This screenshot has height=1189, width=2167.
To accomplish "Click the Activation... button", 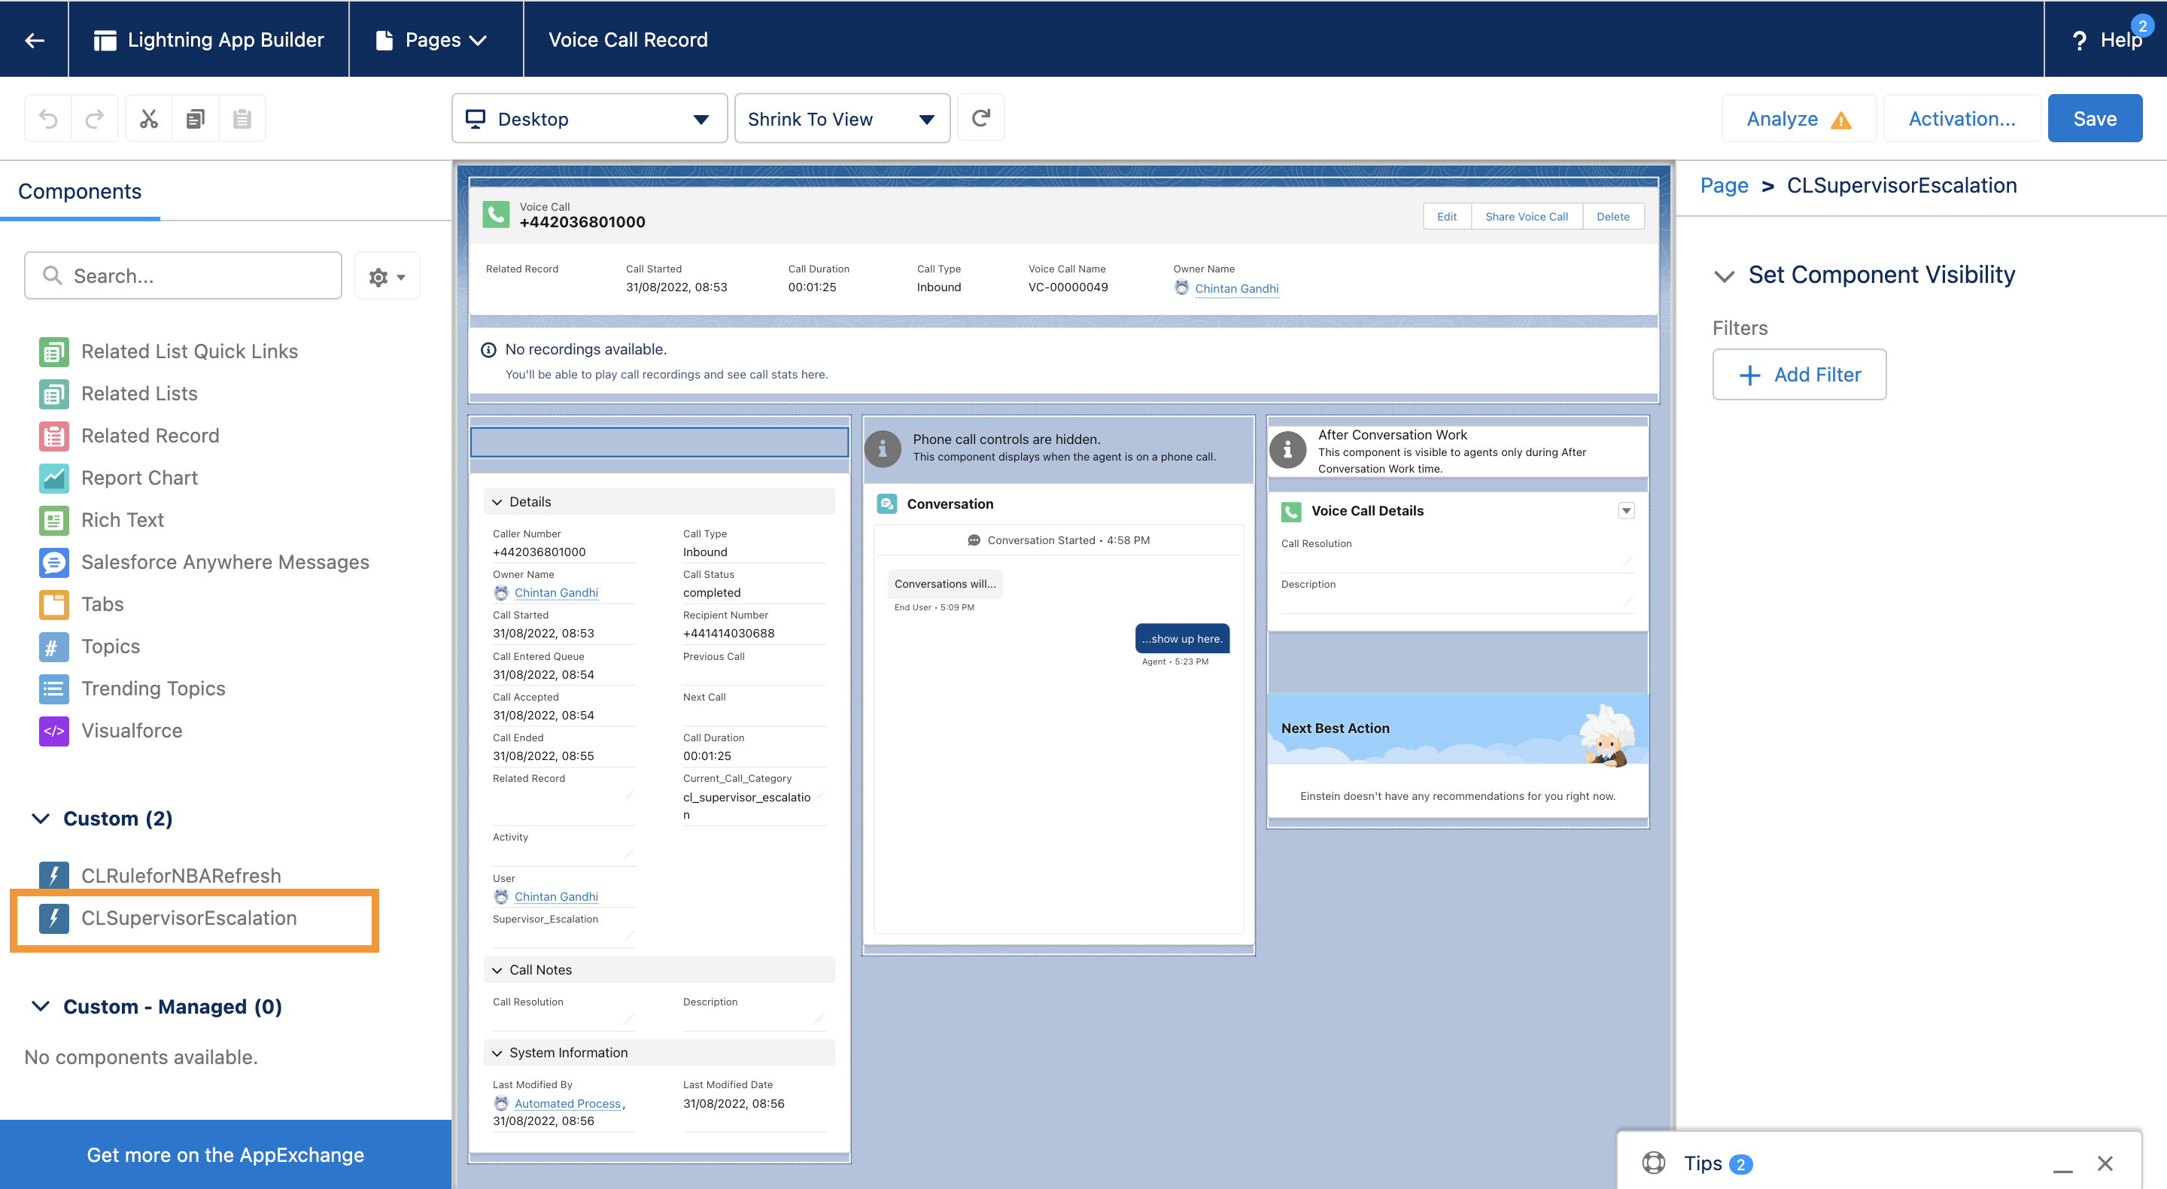I will pos(1962,119).
